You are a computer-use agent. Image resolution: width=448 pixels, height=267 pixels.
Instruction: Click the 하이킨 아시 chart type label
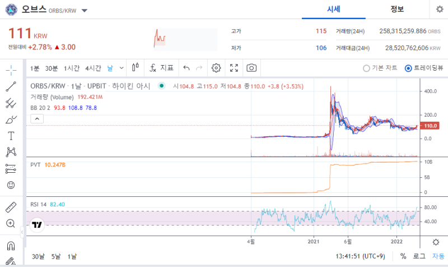[x=131, y=86]
